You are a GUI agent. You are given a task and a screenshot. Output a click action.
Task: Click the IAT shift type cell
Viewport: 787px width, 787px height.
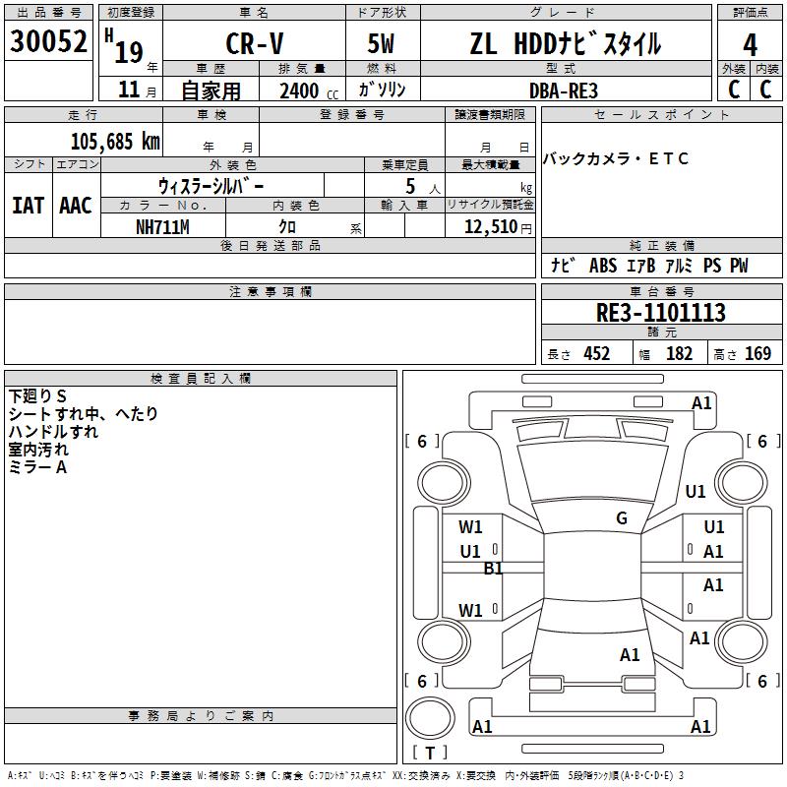pos(29,205)
